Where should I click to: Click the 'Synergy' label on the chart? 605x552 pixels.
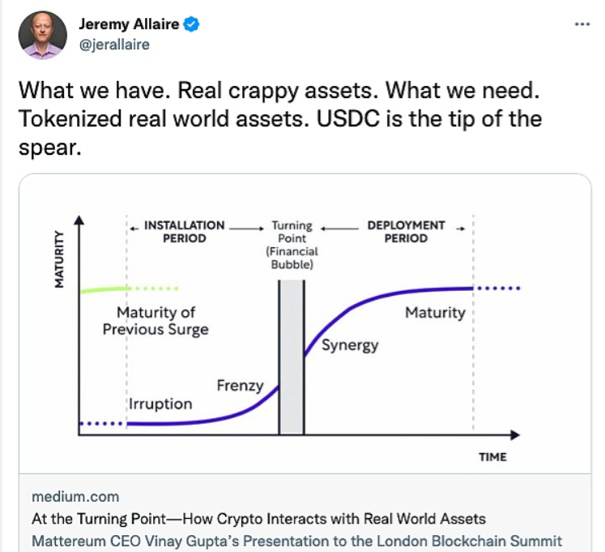350,344
